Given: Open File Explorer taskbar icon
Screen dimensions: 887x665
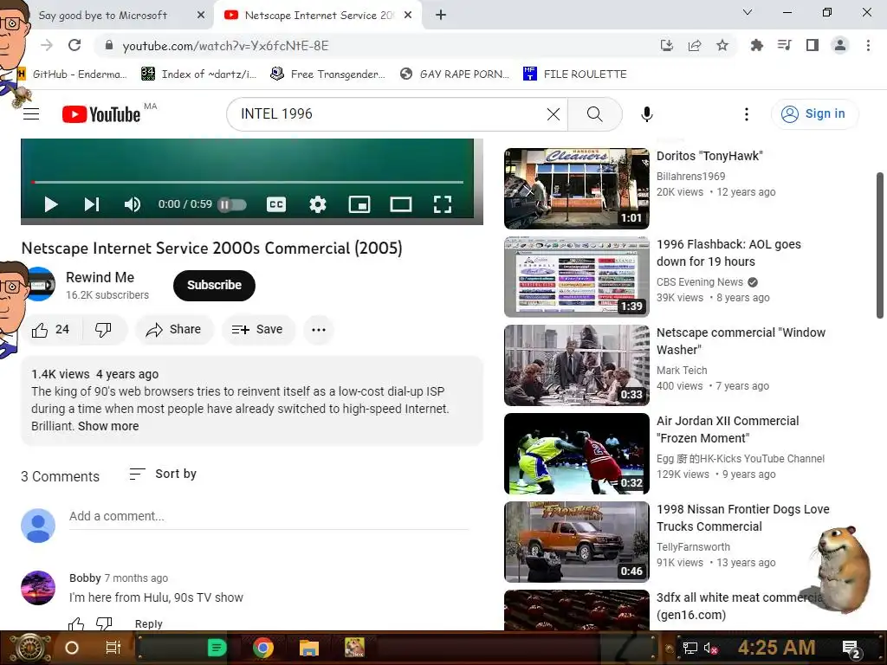Looking at the screenshot, I should (x=309, y=648).
